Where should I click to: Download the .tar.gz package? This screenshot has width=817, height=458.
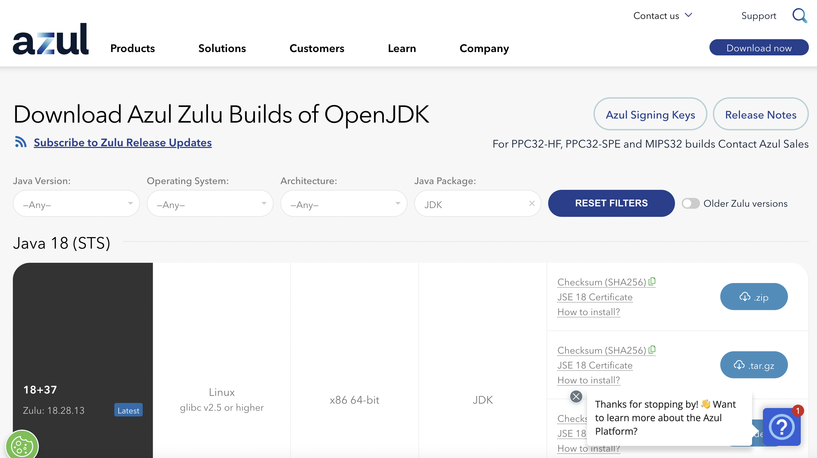point(754,365)
